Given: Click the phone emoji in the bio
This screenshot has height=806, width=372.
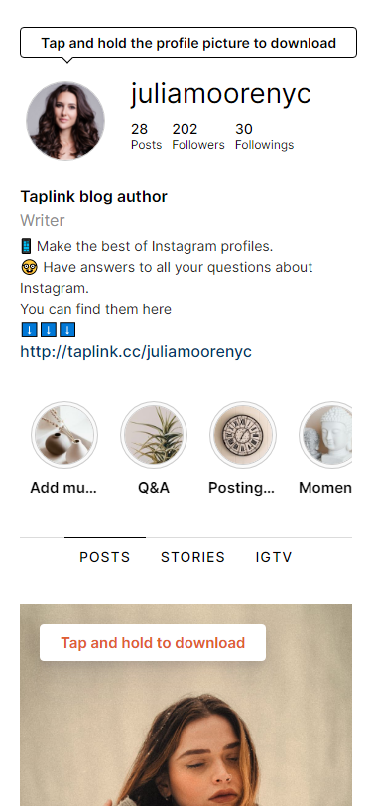Looking at the screenshot, I should pyautogui.click(x=26, y=246).
